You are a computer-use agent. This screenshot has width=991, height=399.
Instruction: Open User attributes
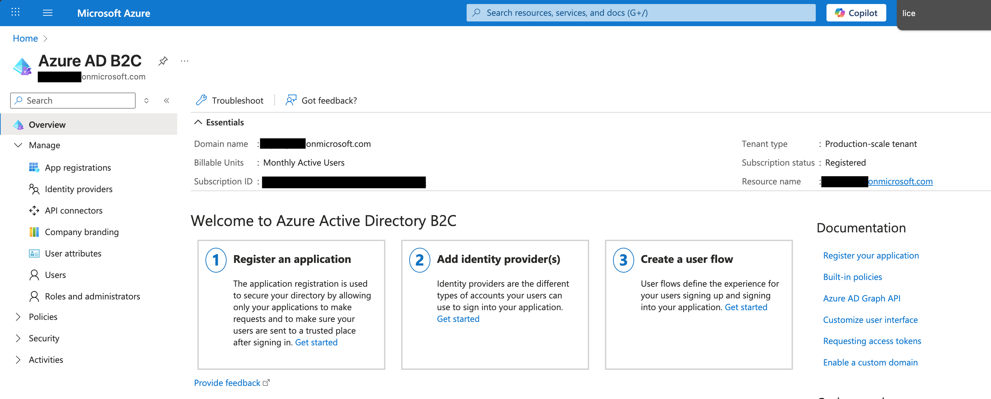pyautogui.click(x=73, y=254)
